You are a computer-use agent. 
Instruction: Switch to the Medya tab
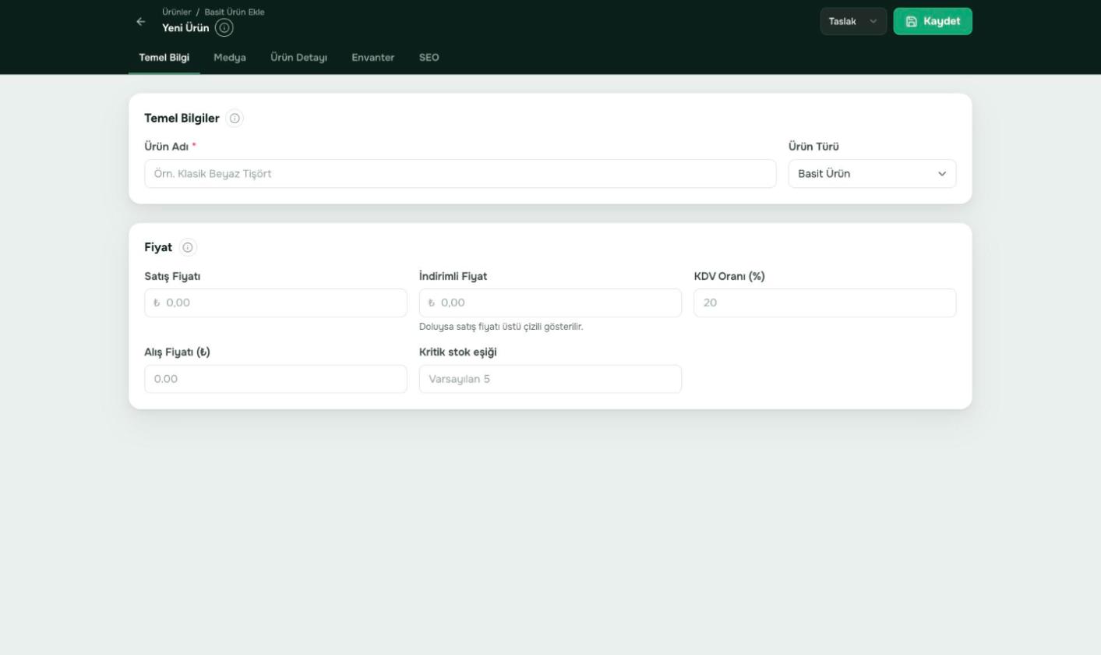point(230,58)
